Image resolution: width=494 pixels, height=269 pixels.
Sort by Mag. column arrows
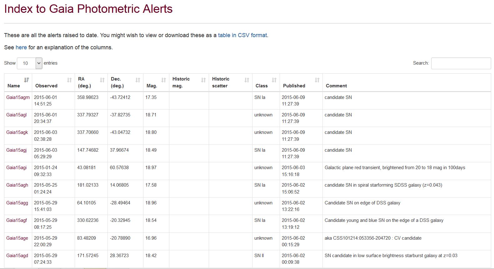point(163,80)
